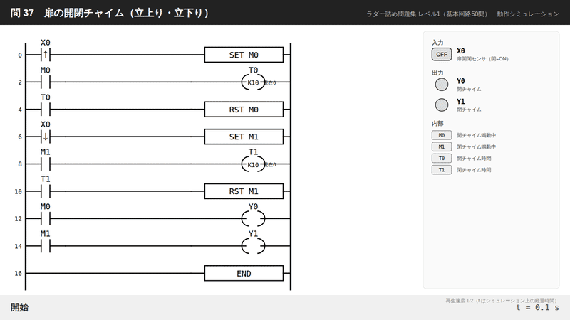Viewport: 570px width, 320px height.
Task: Click the T1 internal timer badge
Action: 441,170
